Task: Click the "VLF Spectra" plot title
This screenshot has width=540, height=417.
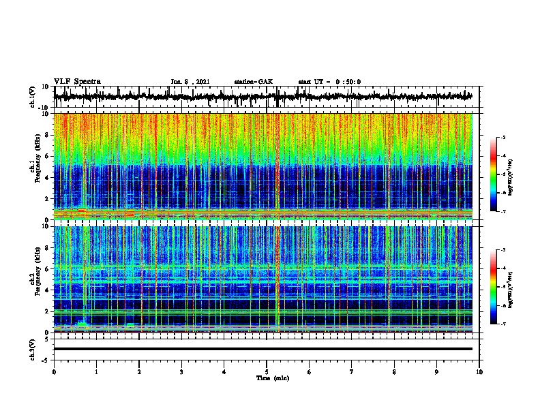Action: (77, 82)
